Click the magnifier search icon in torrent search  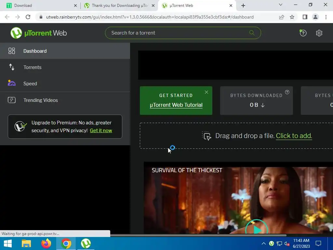coord(252,33)
